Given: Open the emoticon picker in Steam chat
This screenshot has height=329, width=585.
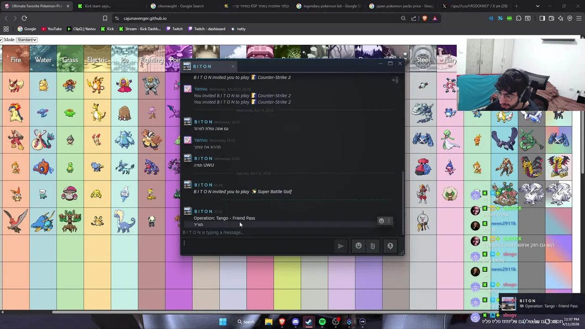Looking at the screenshot, I should pos(359,246).
